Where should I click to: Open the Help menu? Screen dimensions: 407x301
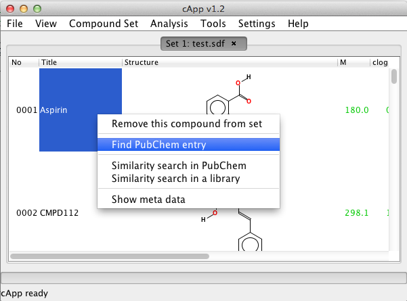pyautogui.click(x=298, y=24)
